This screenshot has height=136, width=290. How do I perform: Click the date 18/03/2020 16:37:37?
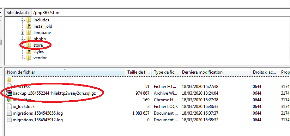point(200,113)
